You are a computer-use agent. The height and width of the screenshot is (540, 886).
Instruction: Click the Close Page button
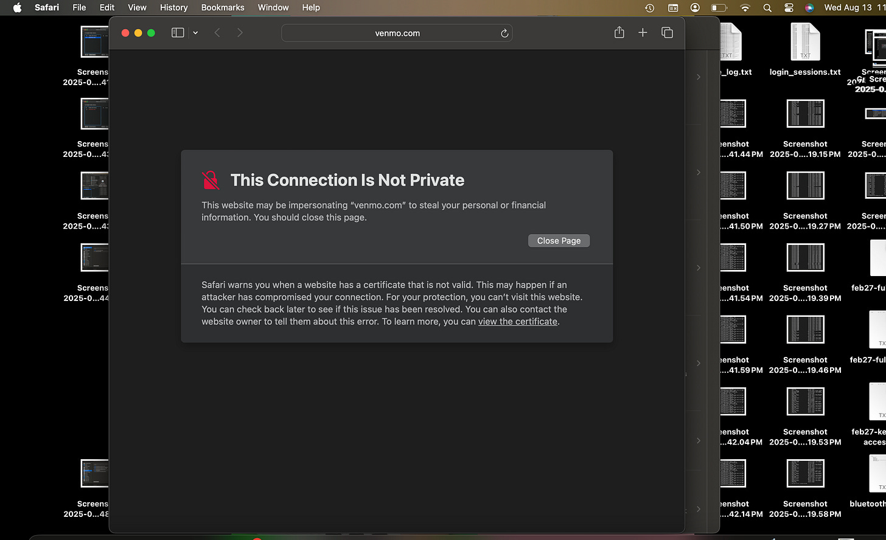559,241
